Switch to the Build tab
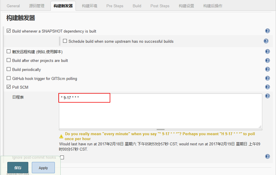The height and width of the screenshot is (175, 276). (137, 6)
